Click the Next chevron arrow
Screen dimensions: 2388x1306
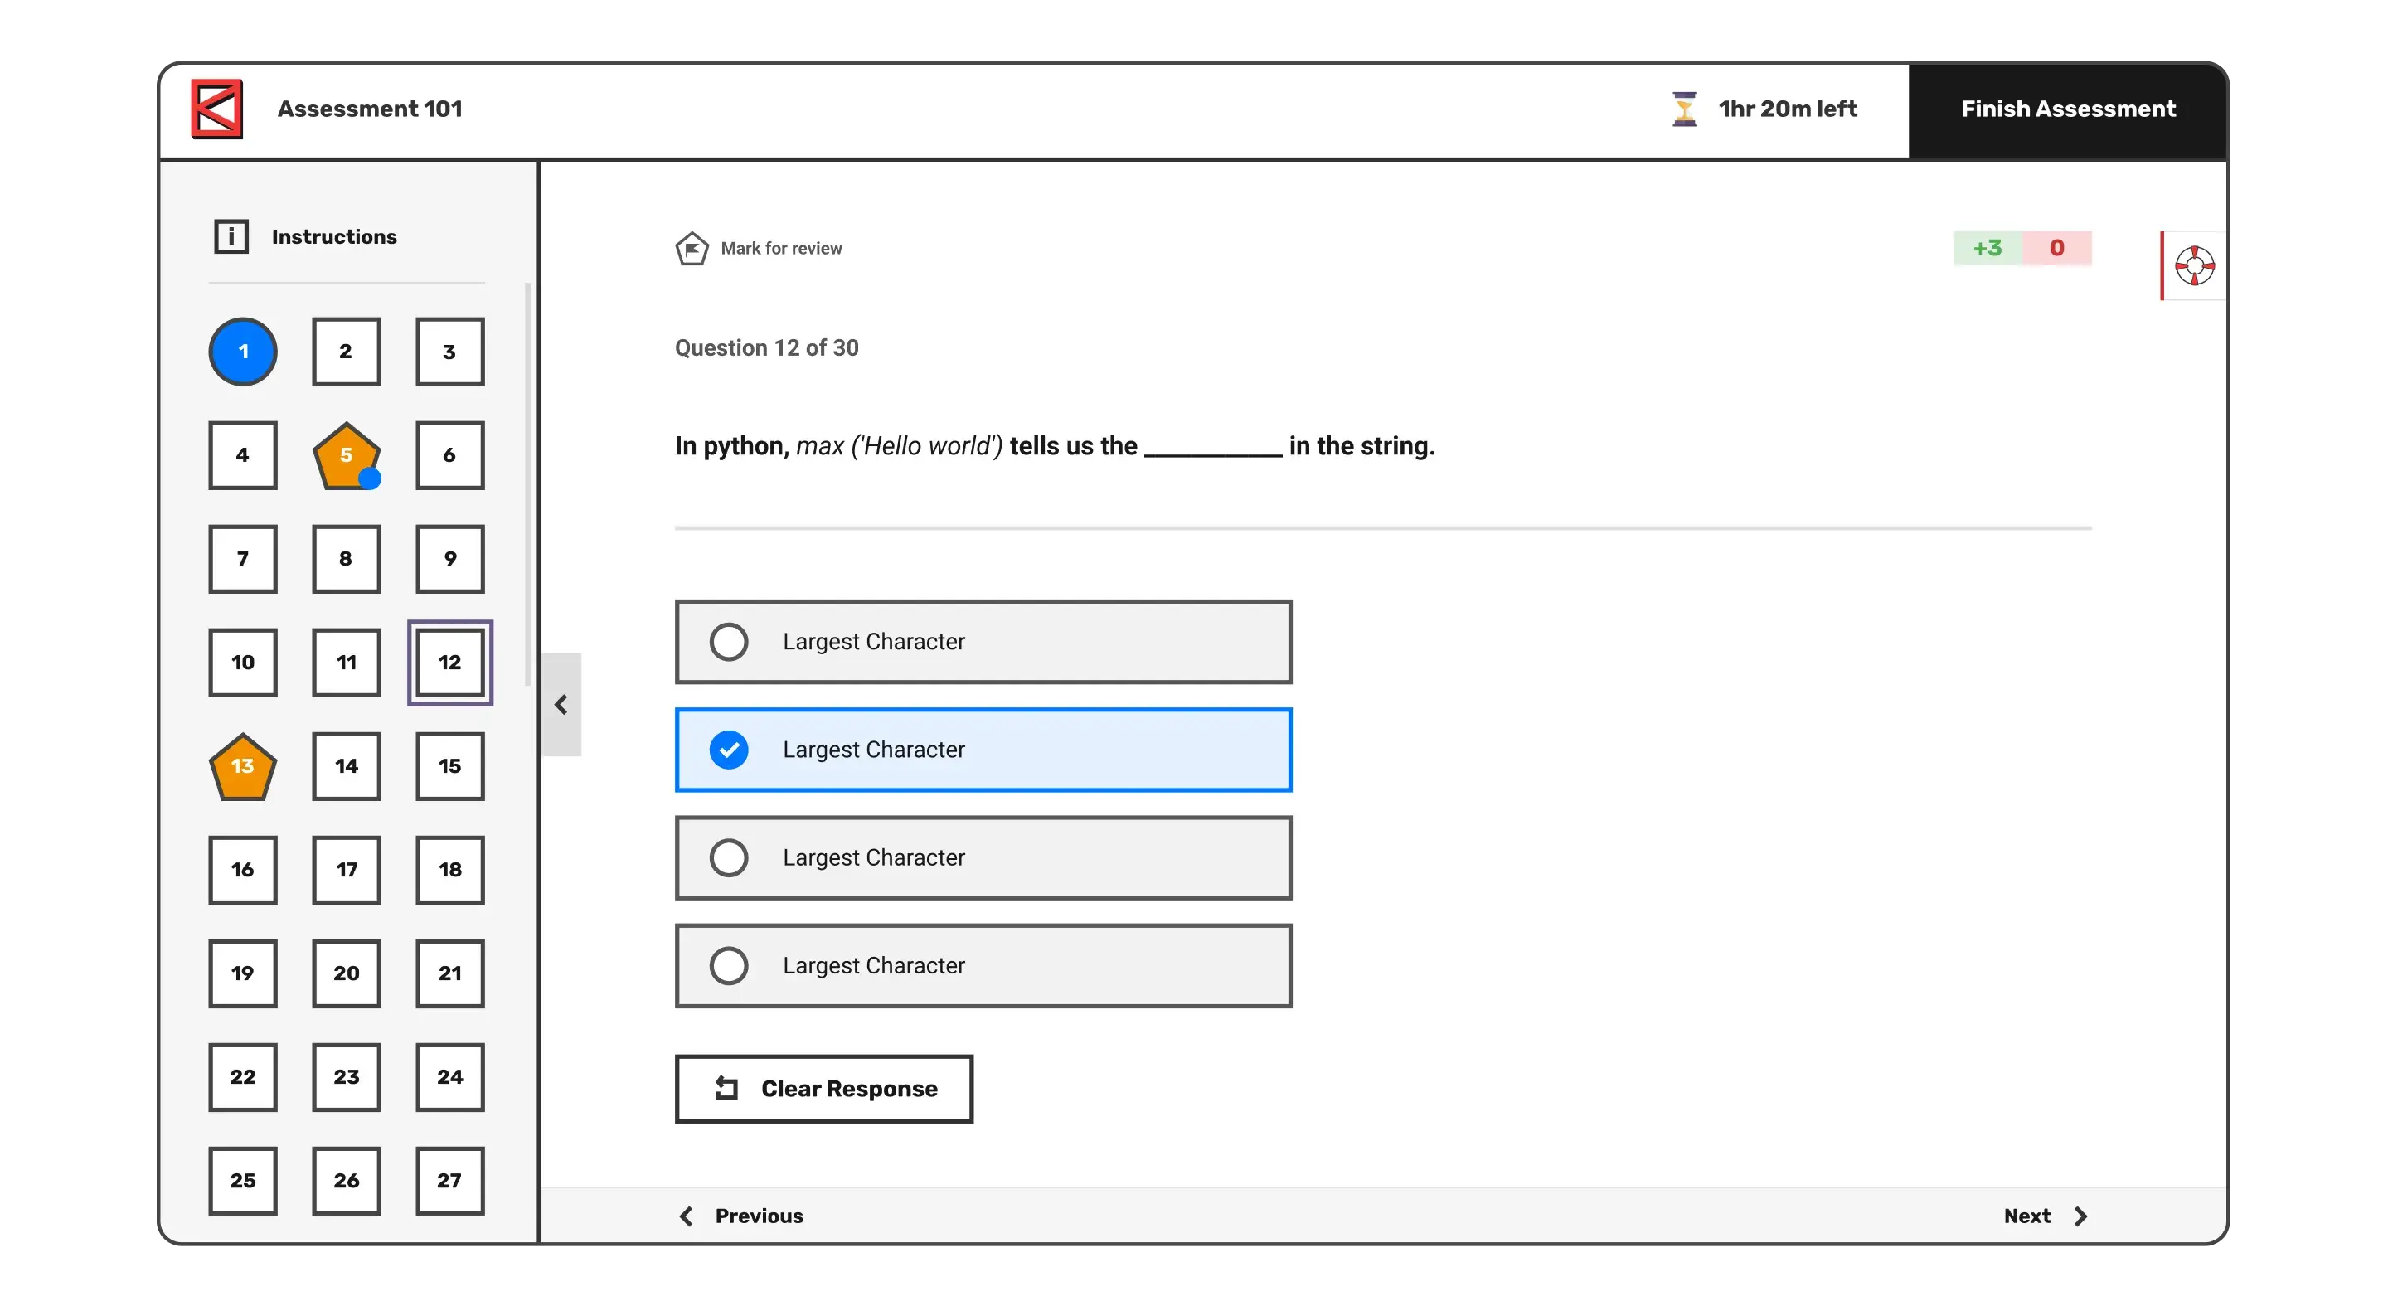coord(2080,1216)
